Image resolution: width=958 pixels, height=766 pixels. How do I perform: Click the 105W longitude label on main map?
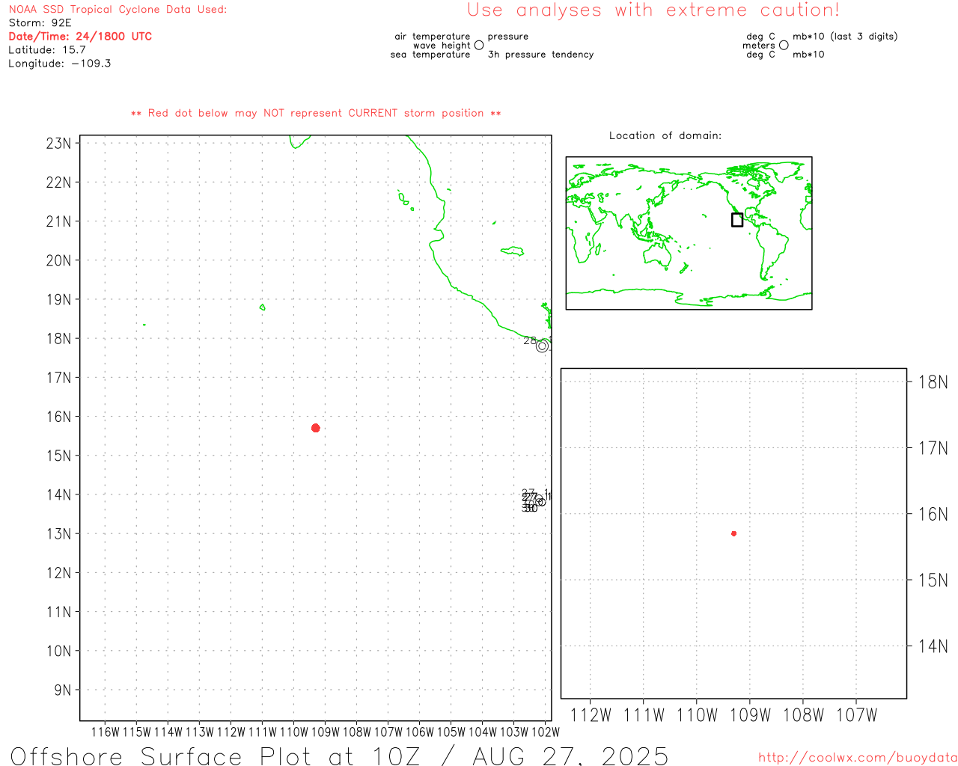click(x=451, y=732)
